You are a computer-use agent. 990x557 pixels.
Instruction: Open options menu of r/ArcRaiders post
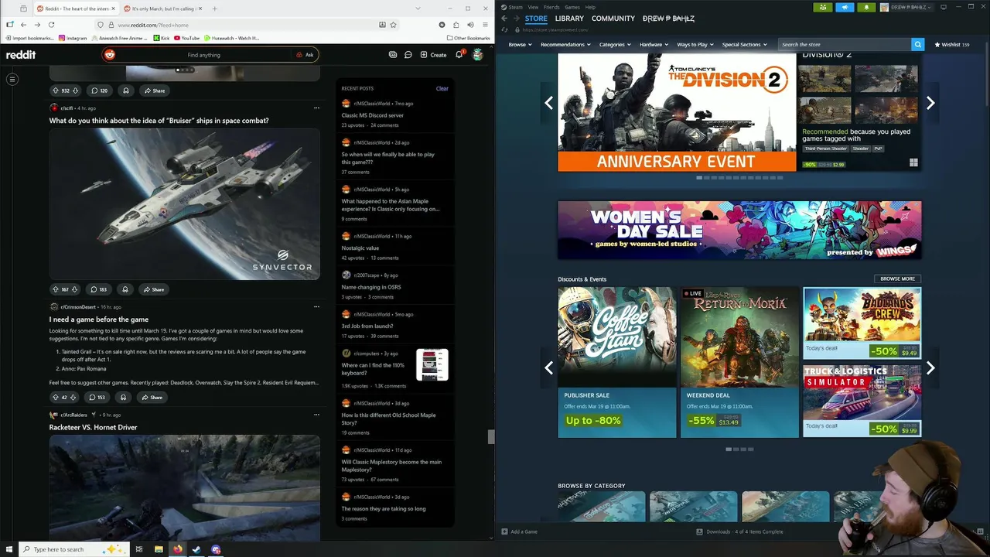[316, 415]
